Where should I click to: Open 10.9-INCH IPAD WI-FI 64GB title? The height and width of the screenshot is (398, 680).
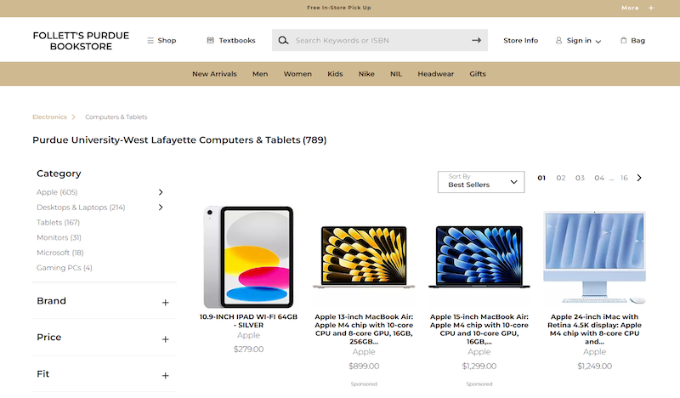point(248,321)
